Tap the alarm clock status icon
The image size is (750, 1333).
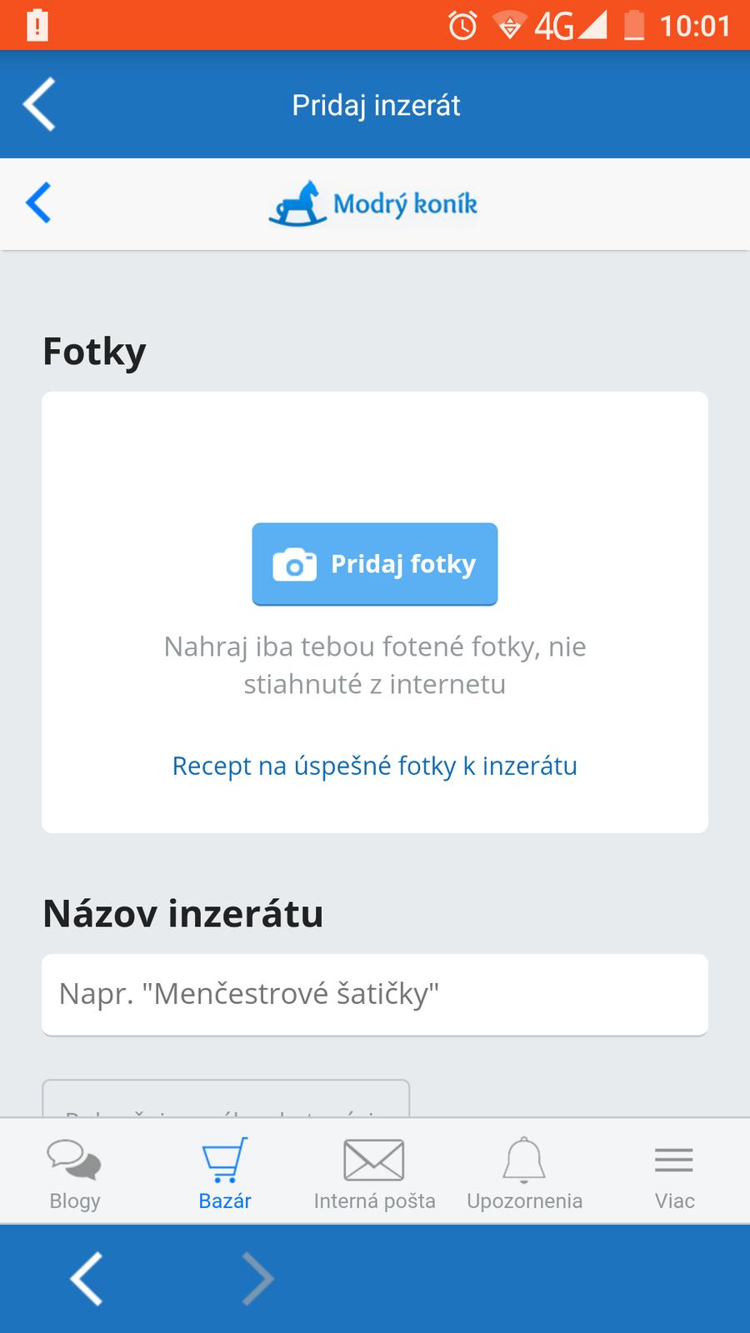coord(462,26)
